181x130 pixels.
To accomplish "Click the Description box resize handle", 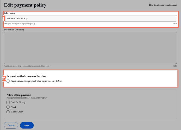I will (176, 63).
